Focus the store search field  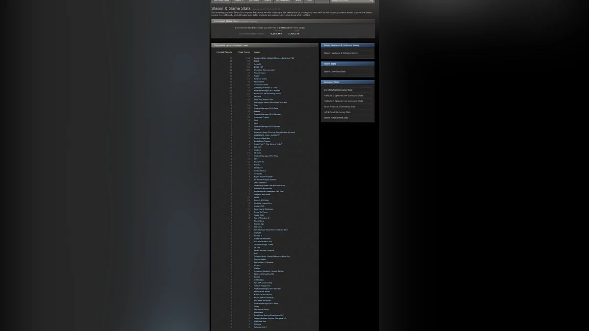[349, 1]
